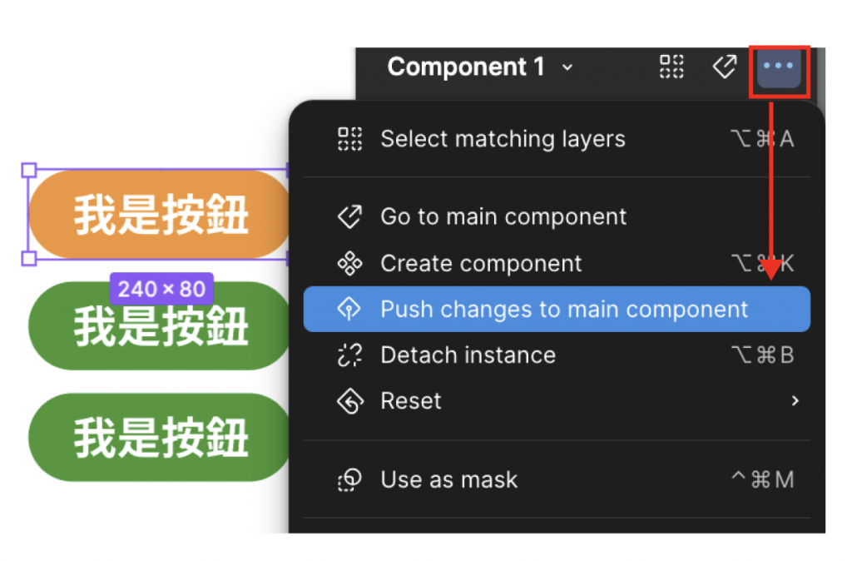Click the go to main component icon in header
This screenshot has height=561, width=852.
[724, 67]
